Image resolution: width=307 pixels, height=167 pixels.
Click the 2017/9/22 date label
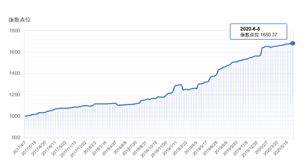tap(59, 148)
